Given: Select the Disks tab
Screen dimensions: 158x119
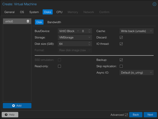Looking at the screenshot, I should tap(48, 12).
